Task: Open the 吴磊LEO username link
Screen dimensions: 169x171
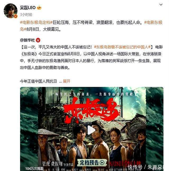Action: 28,8
